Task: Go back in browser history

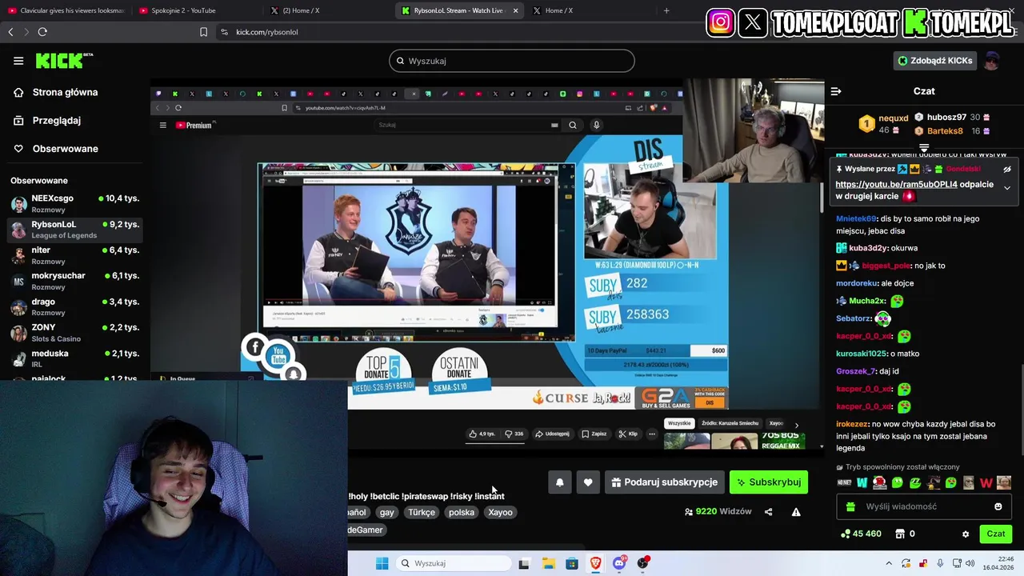Action: tap(10, 32)
